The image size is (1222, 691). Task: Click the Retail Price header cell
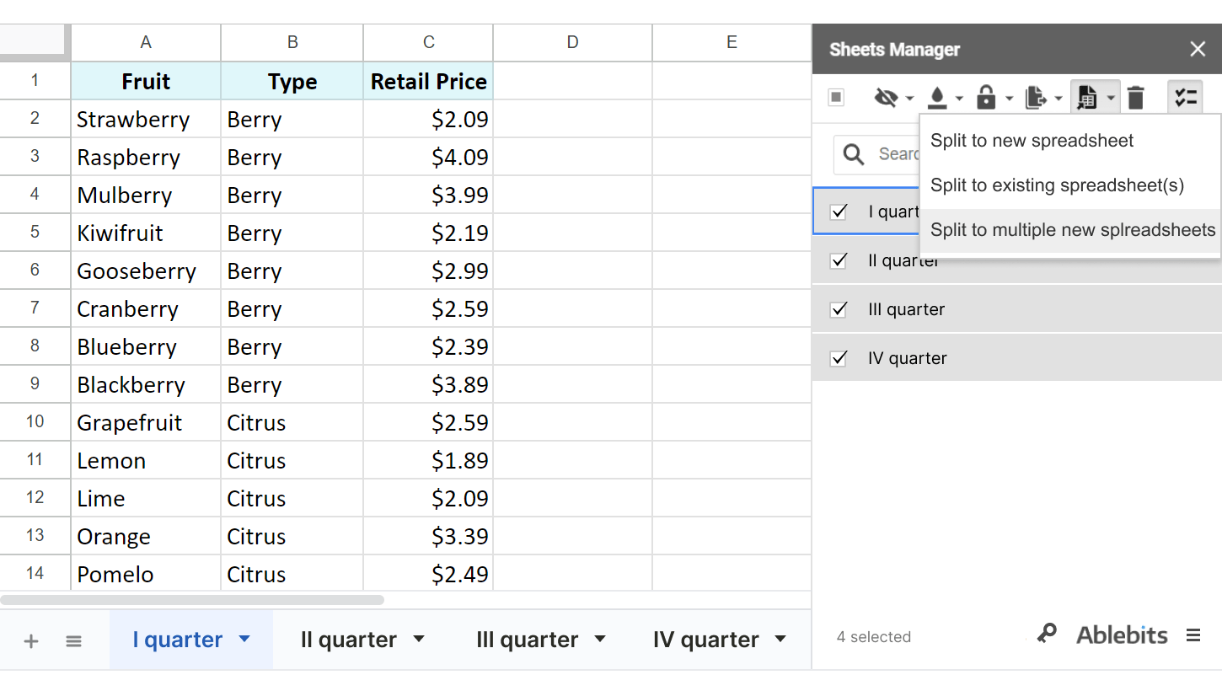click(429, 81)
